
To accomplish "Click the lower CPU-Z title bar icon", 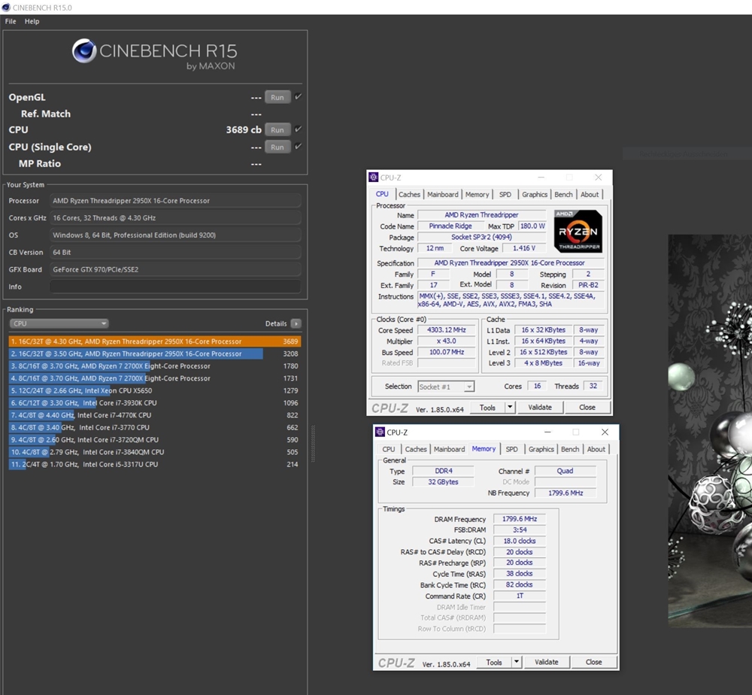I will pos(381,432).
